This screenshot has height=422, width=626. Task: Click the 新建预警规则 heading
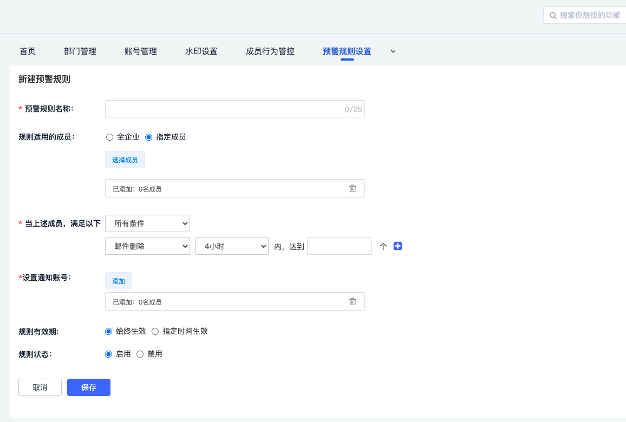(44, 80)
